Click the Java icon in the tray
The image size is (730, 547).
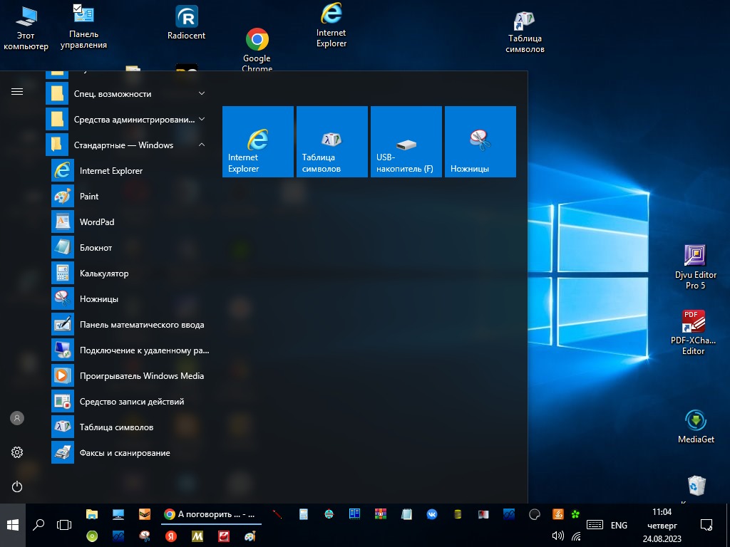point(557,514)
